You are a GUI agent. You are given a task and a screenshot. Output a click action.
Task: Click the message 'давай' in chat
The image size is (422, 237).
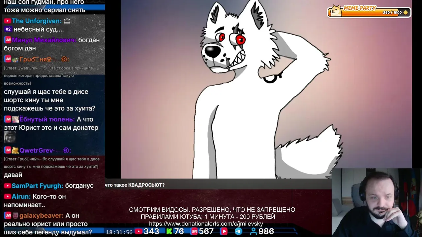(x=13, y=175)
